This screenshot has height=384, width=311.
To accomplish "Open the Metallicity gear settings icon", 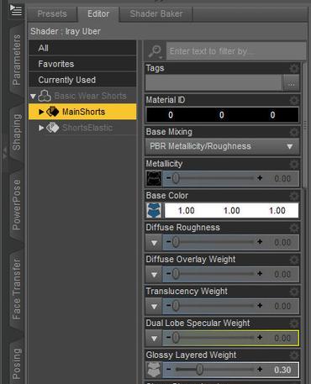I will point(294,164).
